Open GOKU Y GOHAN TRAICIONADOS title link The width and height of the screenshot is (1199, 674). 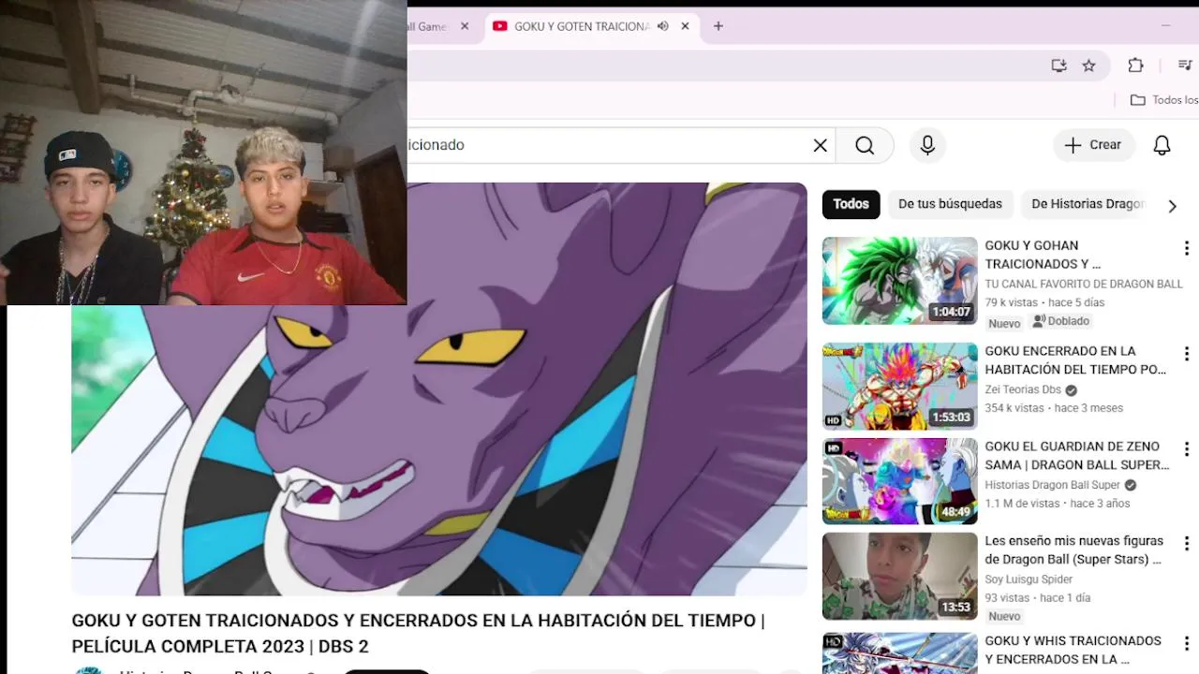point(1043,255)
